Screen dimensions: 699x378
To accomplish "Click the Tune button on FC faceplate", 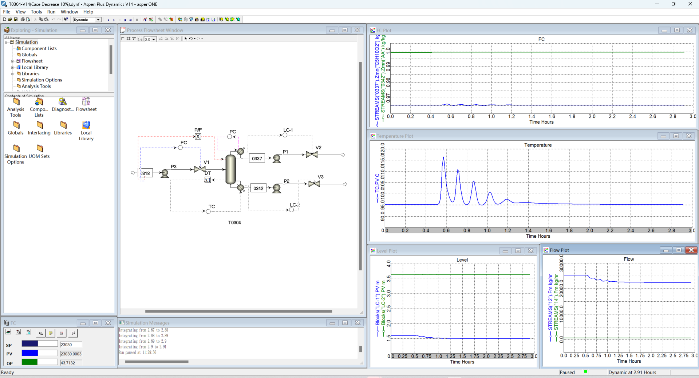I will (x=73, y=333).
